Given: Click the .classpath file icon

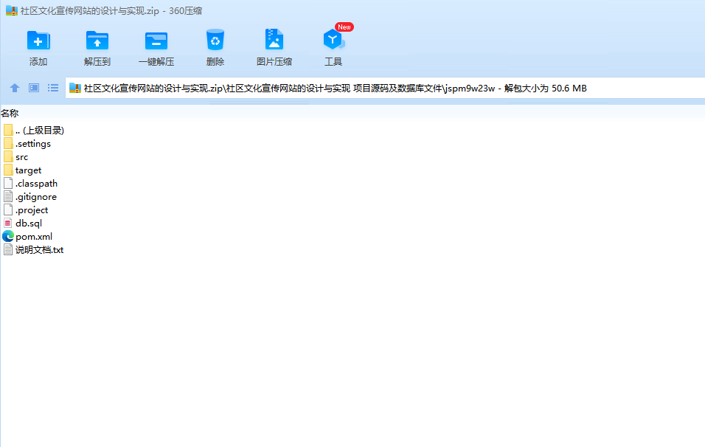Looking at the screenshot, I should click(8, 184).
